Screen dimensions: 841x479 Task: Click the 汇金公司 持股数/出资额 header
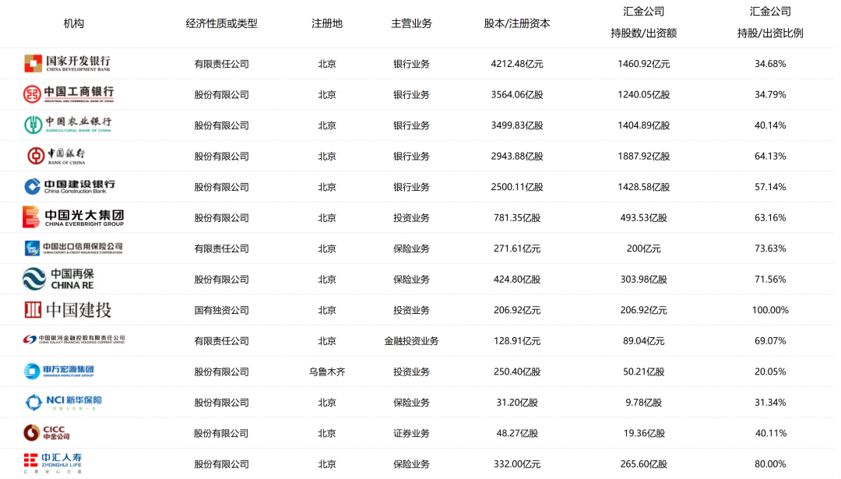coord(644,22)
